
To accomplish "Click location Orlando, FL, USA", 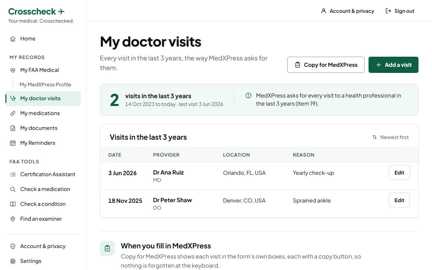I will pos(244,173).
